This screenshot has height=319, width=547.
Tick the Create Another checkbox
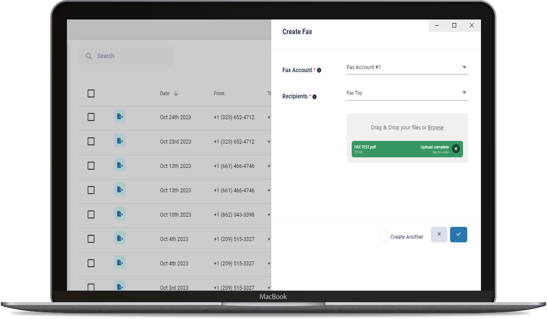point(384,237)
